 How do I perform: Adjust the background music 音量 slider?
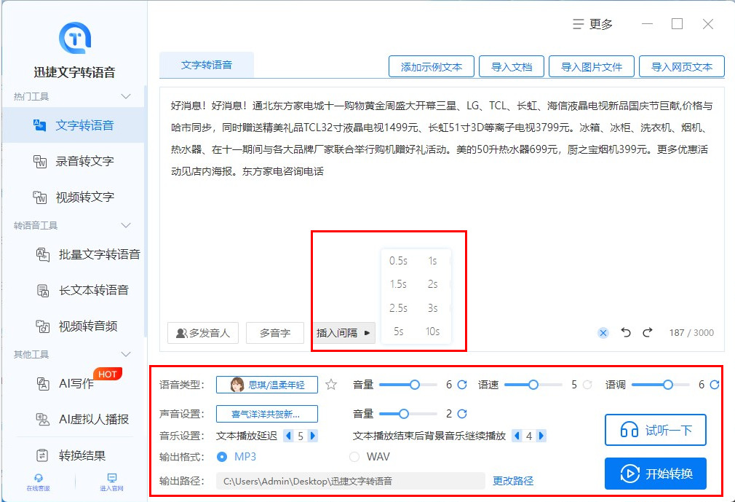click(404, 414)
